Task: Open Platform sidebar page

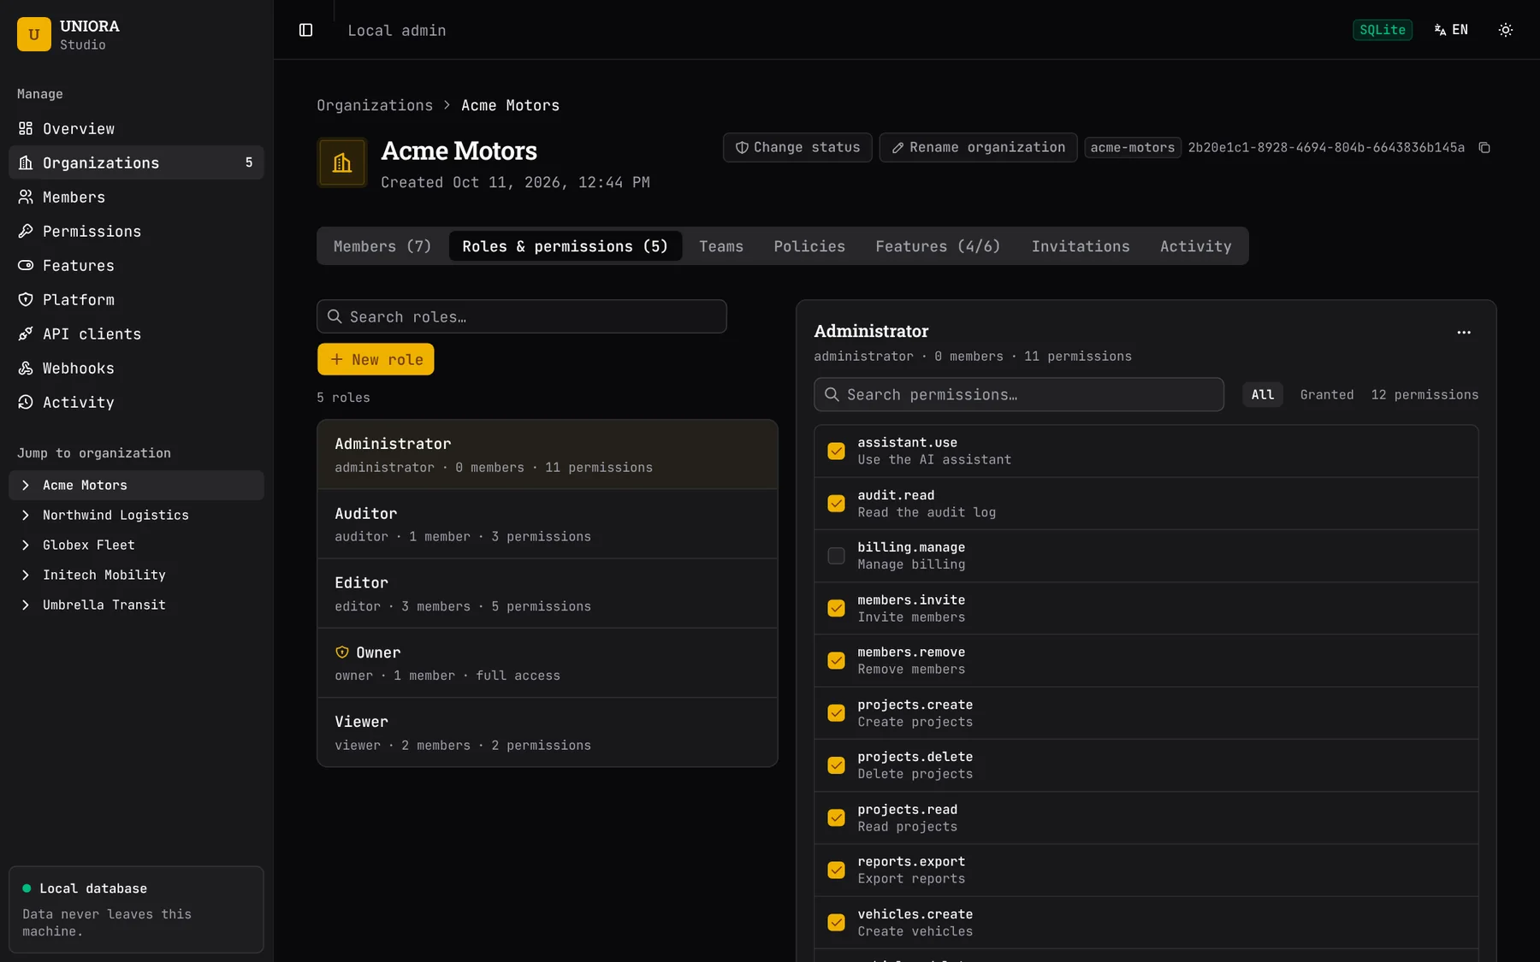Action: (136, 299)
